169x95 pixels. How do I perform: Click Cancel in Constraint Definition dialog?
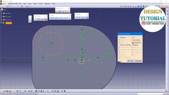pos(138,61)
